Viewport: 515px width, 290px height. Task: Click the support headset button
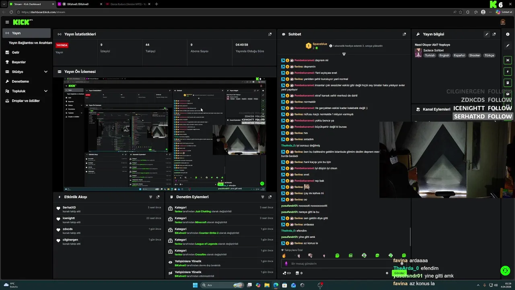(x=505, y=271)
